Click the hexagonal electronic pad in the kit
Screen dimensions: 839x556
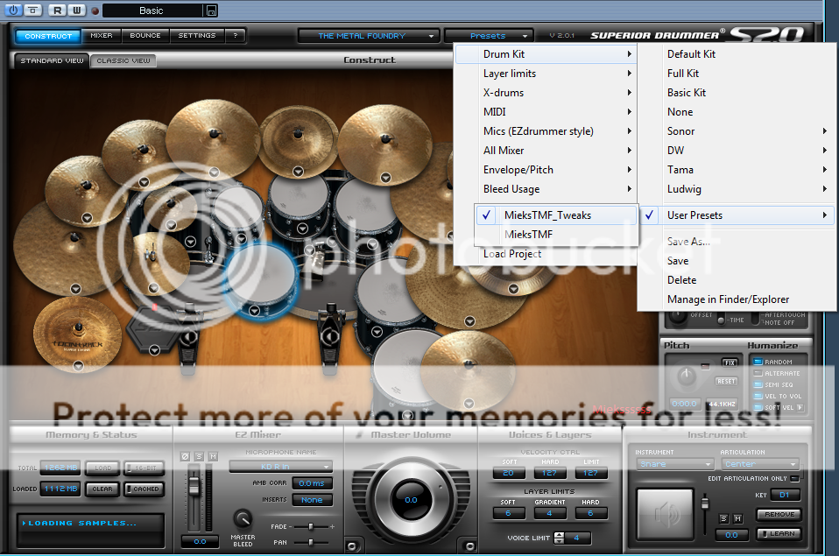tap(152, 329)
